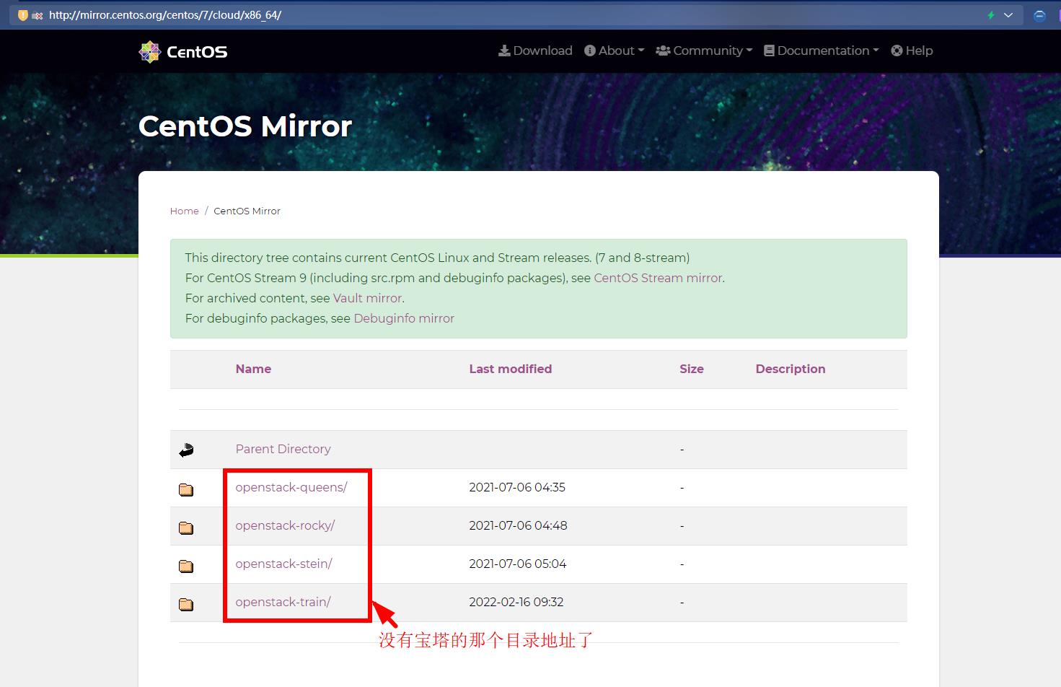
Task: Click folder icon for openstack-stein row
Action: [x=186, y=566]
